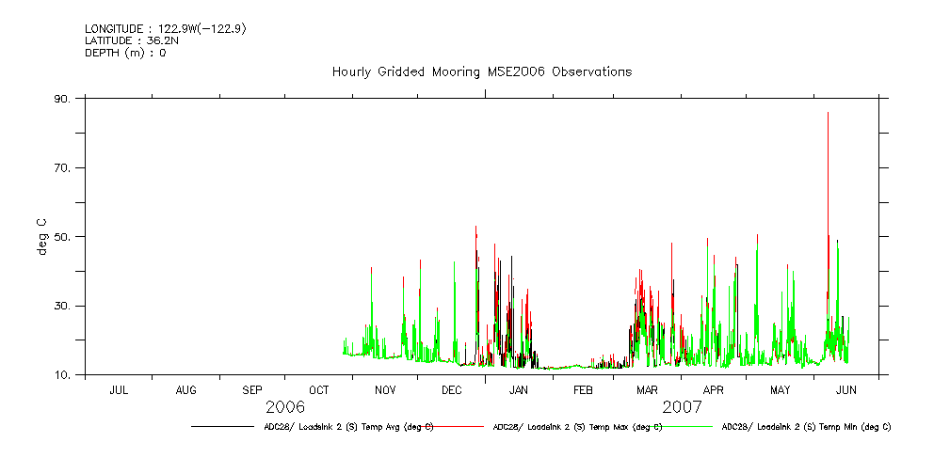Click the Temp Max legend entry label

[x=577, y=427]
